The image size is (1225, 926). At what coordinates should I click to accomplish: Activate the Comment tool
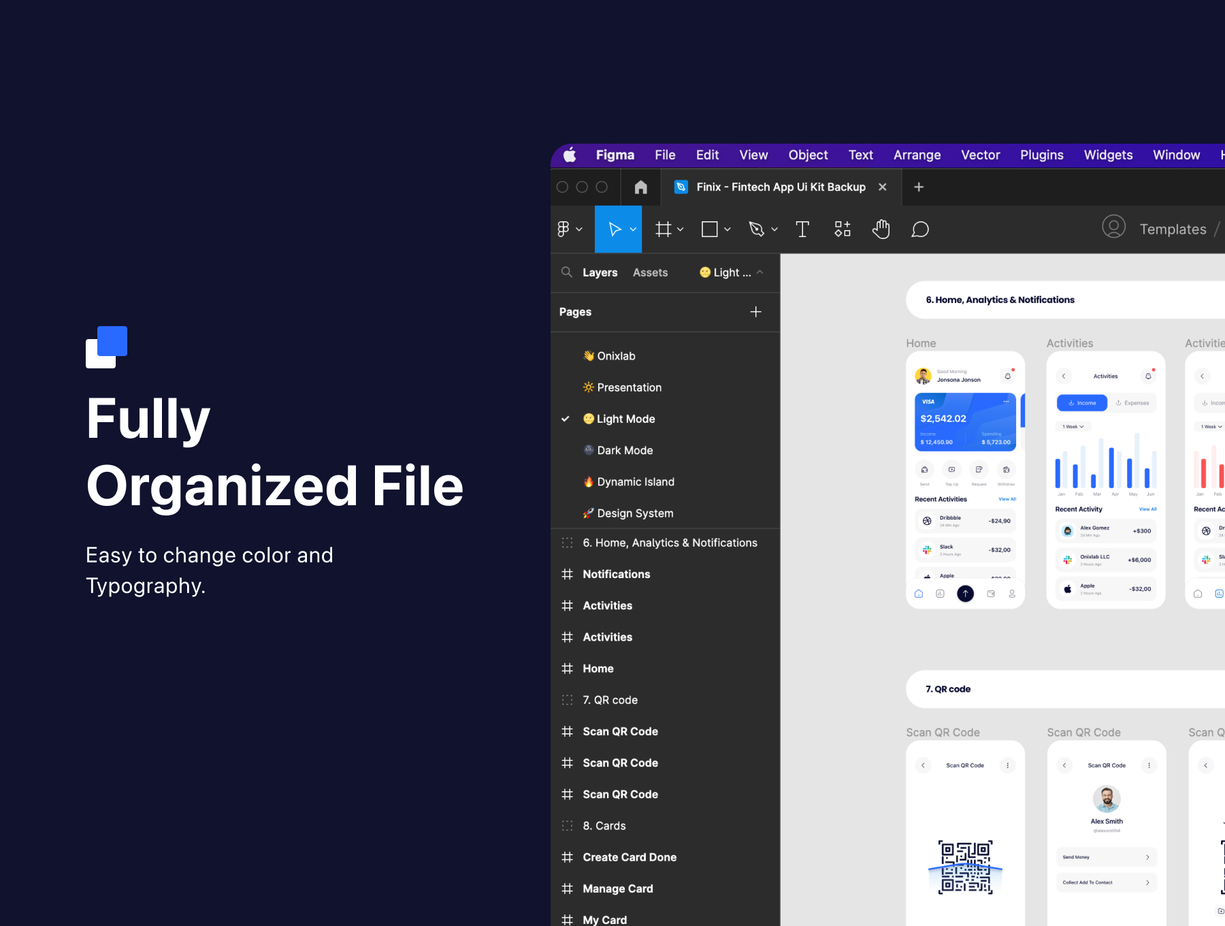920,229
